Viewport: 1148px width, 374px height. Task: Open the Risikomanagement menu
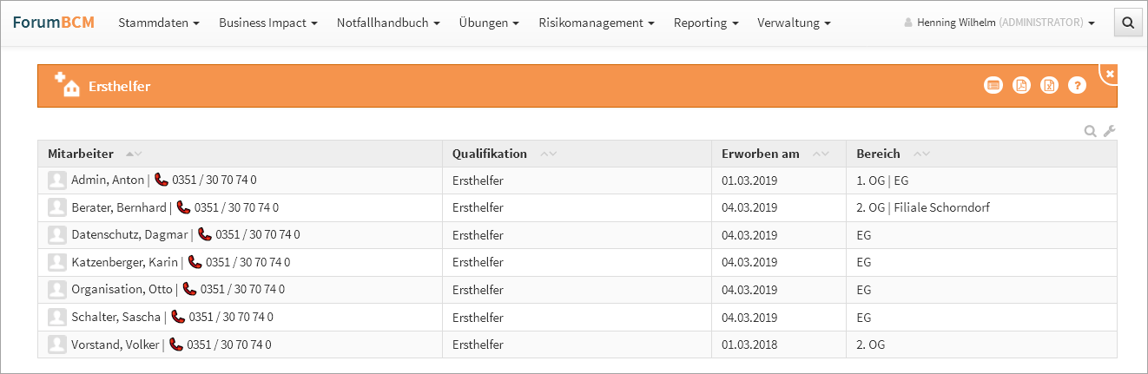point(596,23)
